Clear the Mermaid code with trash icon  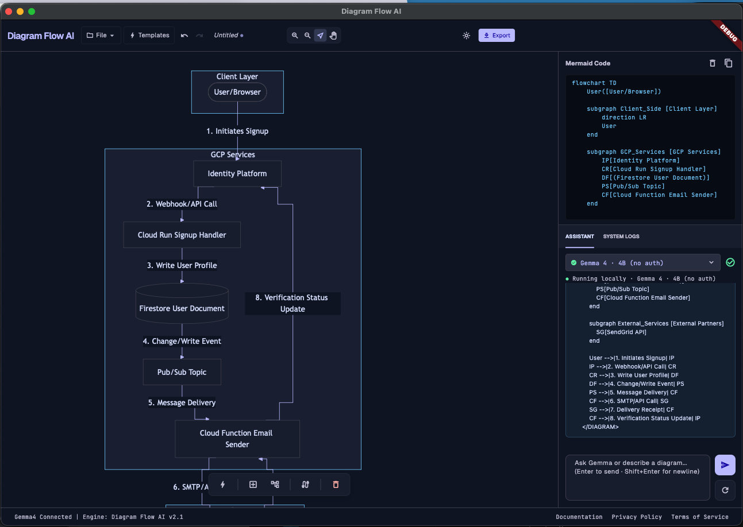coord(713,63)
